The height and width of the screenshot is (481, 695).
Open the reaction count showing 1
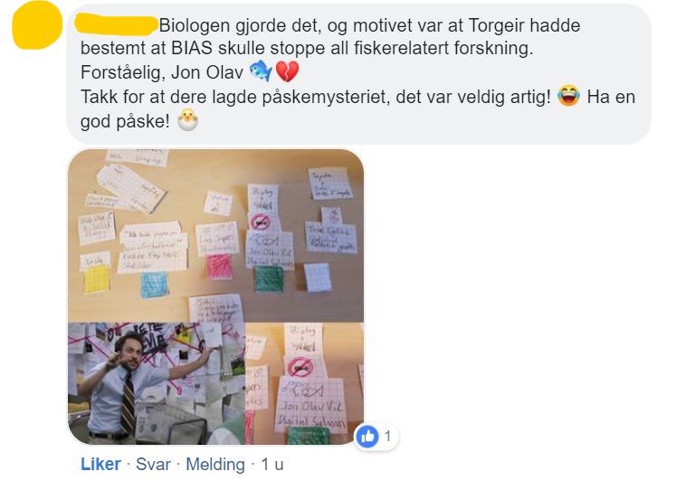pyautogui.click(x=388, y=437)
